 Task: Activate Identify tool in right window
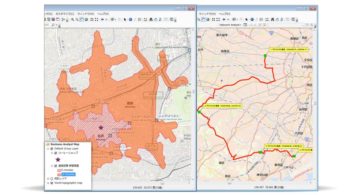(252, 19)
